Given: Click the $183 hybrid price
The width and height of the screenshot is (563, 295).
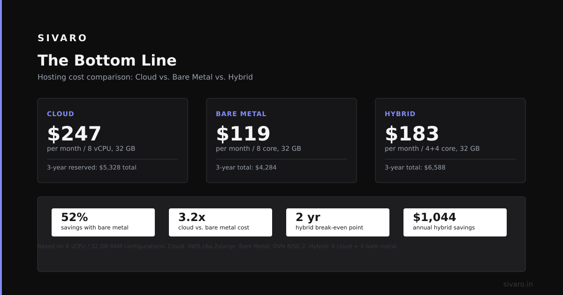Looking at the screenshot, I should (x=412, y=133).
